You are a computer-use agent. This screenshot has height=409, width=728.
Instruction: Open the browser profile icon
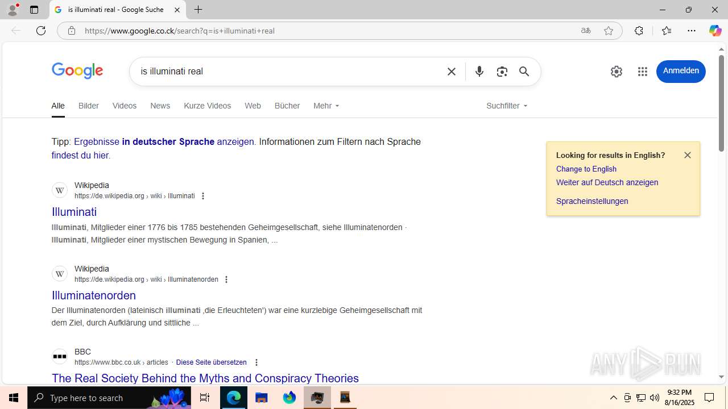13,10
